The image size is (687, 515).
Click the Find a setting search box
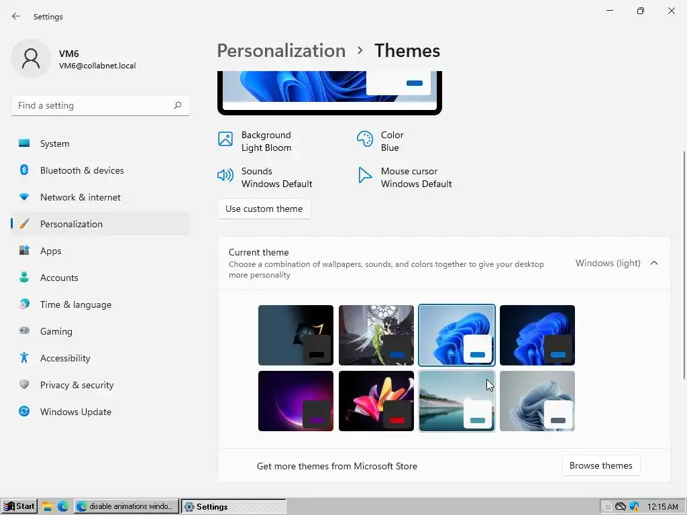tap(101, 105)
